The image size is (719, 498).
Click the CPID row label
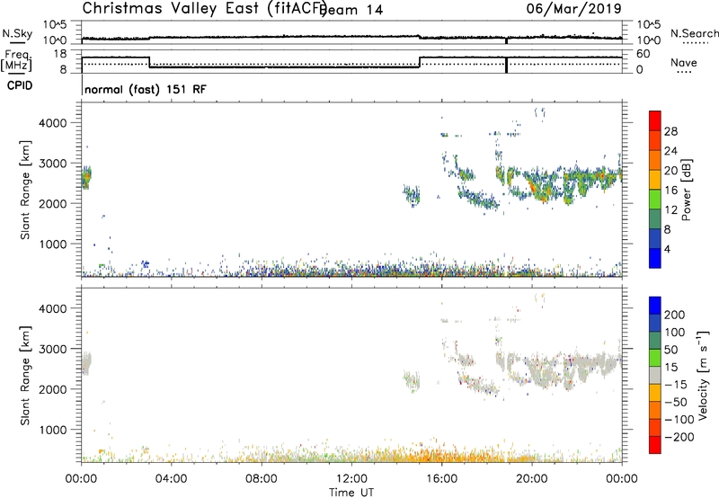click(x=20, y=85)
